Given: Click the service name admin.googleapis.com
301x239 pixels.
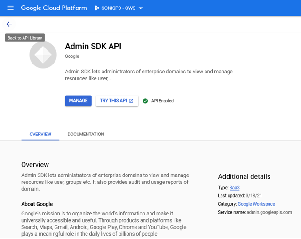Looking at the screenshot, I should tap(269, 212).
